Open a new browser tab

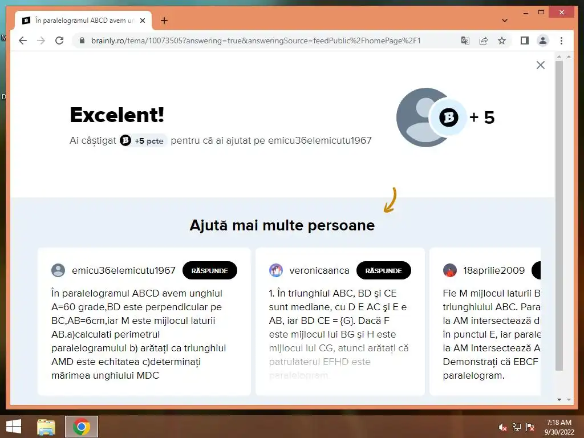tap(164, 21)
